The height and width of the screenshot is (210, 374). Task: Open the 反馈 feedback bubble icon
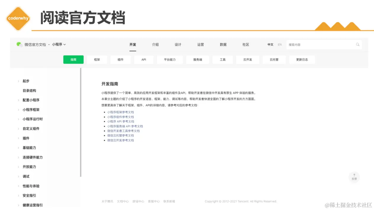coord(354,177)
